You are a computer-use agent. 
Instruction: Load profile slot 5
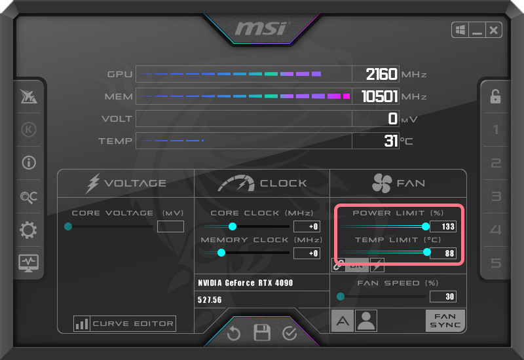point(496,263)
